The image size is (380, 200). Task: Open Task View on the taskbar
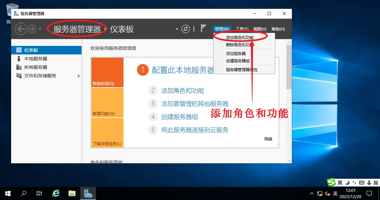[39, 193]
